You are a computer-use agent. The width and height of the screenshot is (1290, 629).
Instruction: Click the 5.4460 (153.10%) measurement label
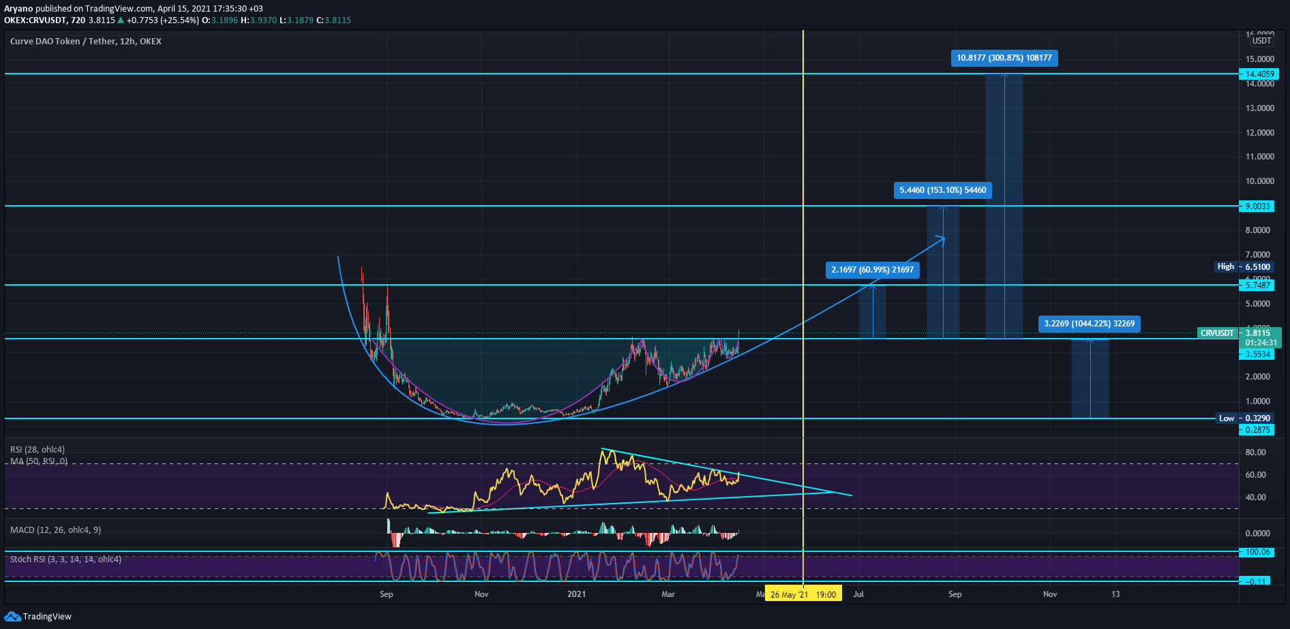pos(943,190)
